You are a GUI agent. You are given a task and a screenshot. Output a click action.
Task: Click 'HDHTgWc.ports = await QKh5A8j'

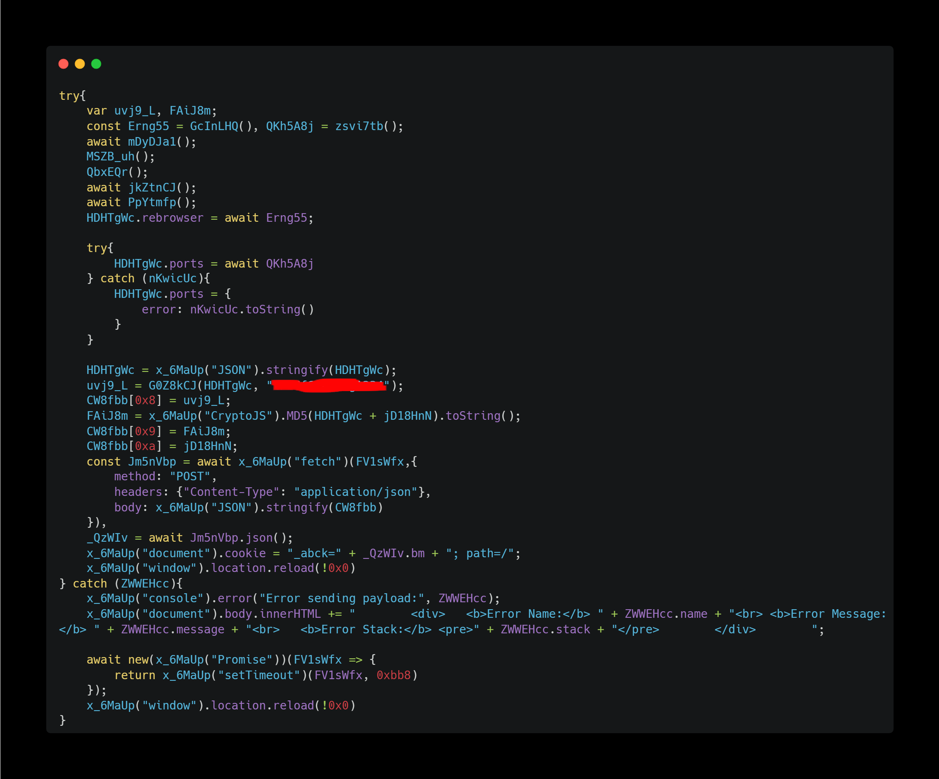(214, 263)
